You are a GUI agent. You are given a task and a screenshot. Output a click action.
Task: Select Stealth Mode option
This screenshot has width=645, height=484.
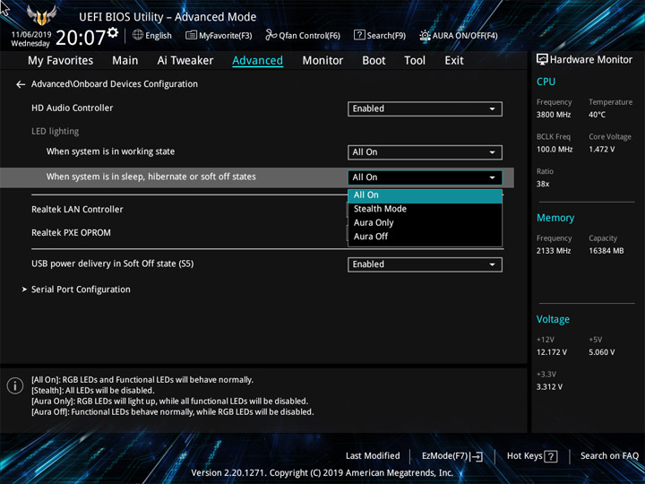[x=425, y=209]
